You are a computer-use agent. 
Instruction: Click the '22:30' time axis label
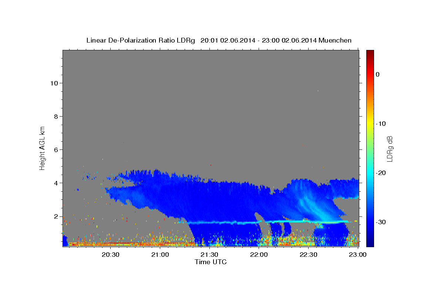[309, 255]
